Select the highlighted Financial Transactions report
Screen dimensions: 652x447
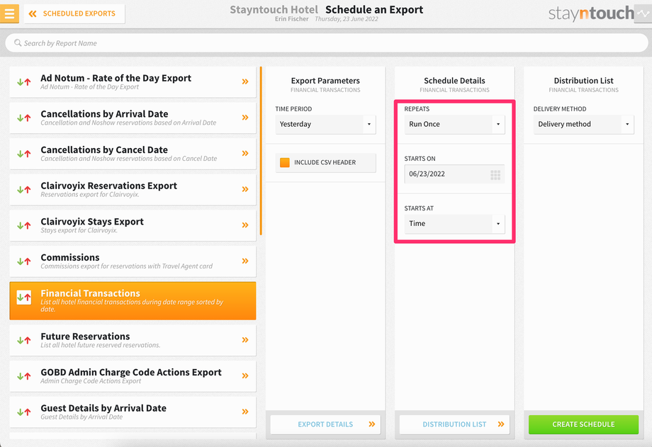tap(133, 300)
